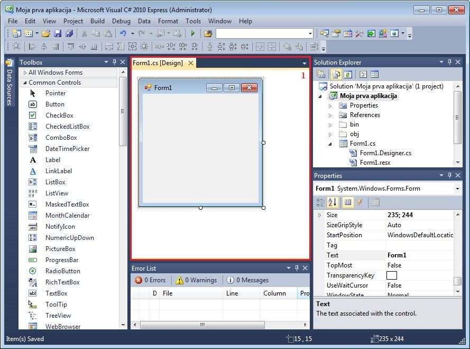
Task: Sort the Error List by the File column
Action: (191, 293)
